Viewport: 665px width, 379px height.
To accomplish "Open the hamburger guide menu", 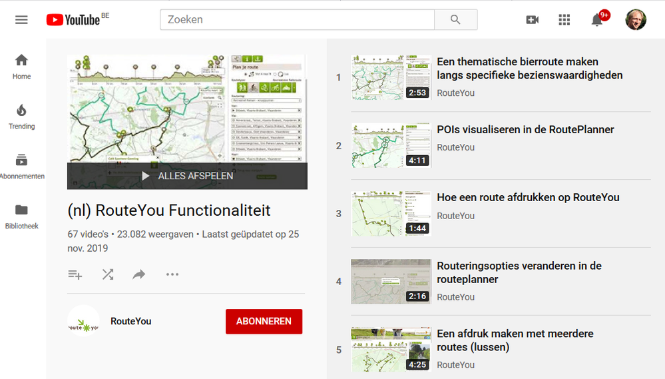I will tap(21, 20).
